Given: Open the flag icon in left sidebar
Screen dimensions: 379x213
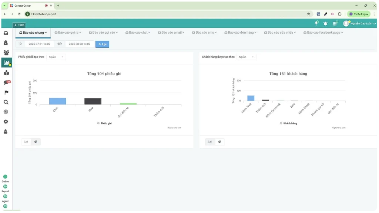Looking at the screenshot, I should tap(6, 92).
